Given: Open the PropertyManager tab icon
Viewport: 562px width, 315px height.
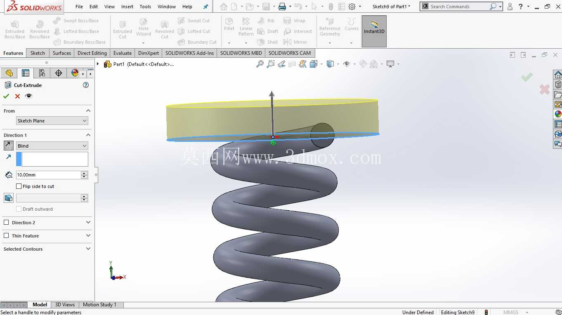Looking at the screenshot, I should (26, 73).
